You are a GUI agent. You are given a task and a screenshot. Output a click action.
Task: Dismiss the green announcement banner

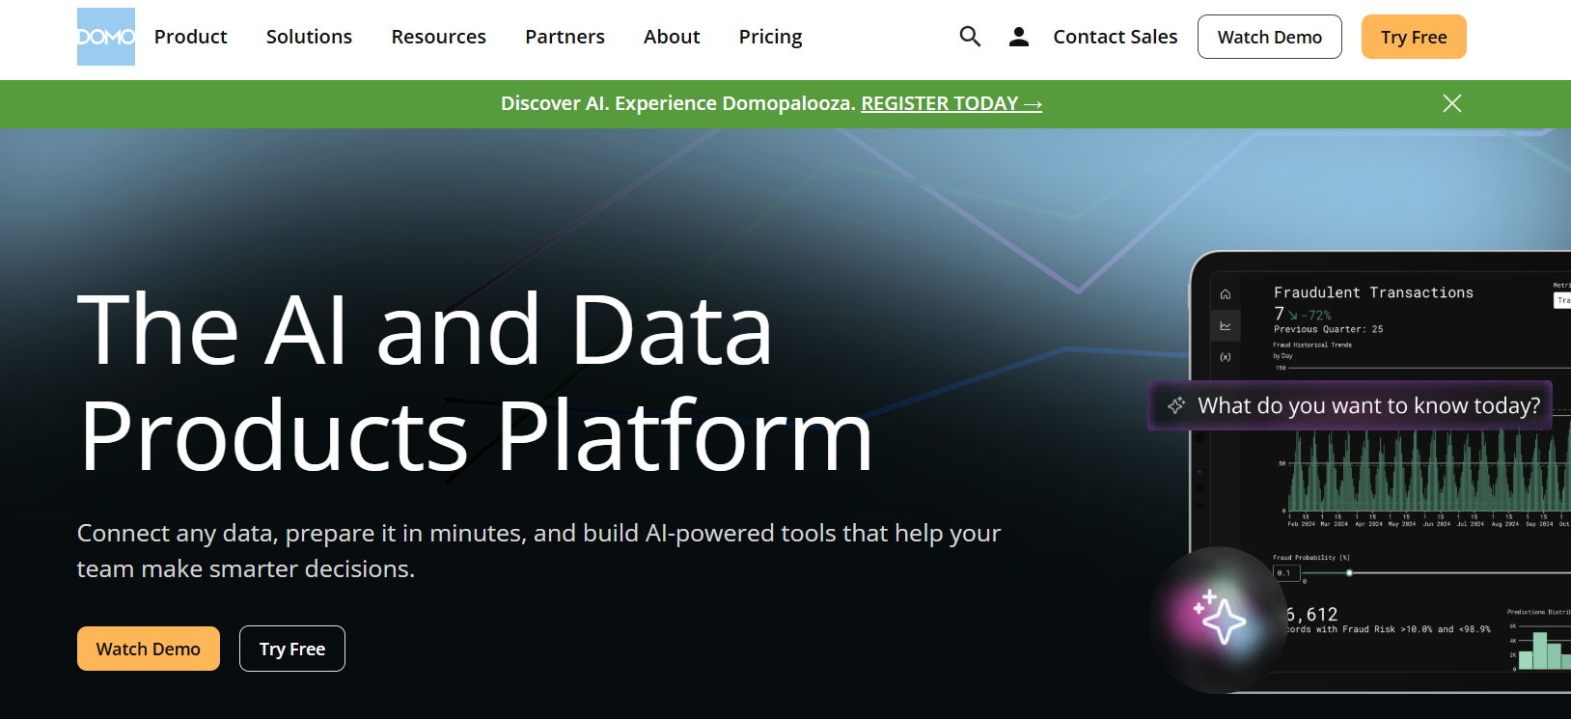(1452, 103)
